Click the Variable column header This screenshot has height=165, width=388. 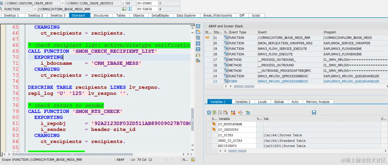coord(237,119)
